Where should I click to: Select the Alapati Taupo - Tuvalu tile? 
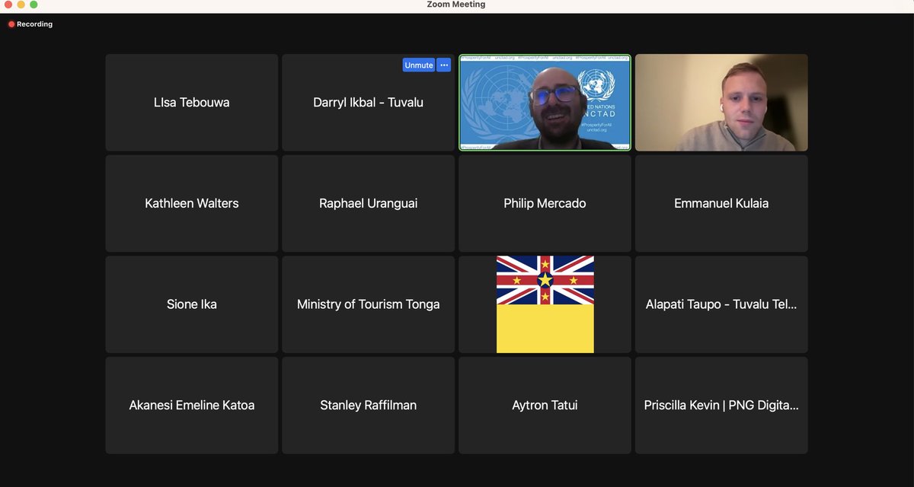(x=721, y=304)
